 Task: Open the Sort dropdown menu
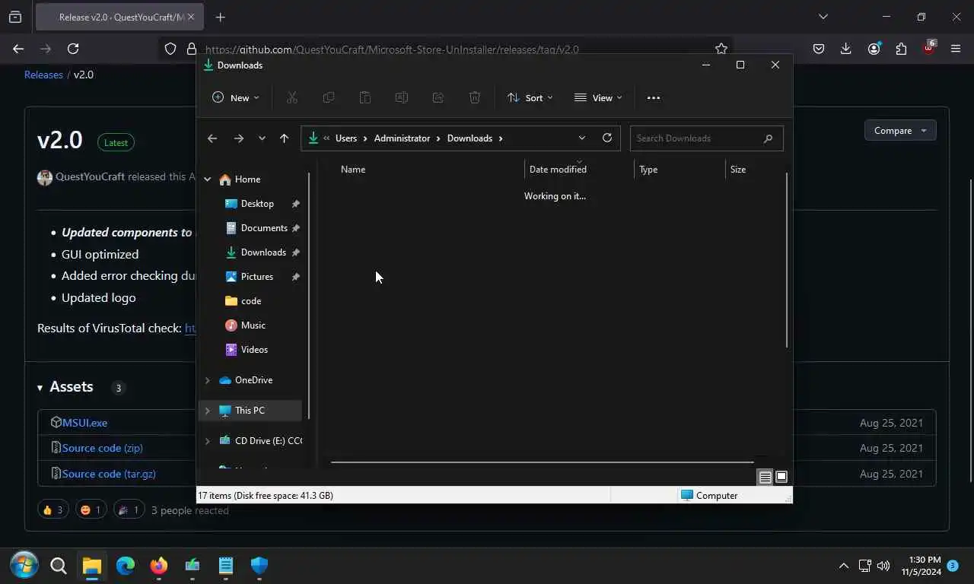tap(530, 97)
